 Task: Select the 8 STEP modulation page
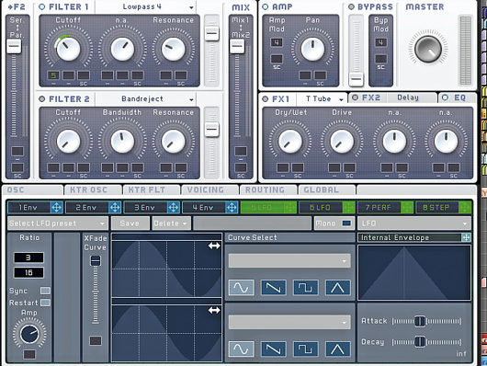tap(437, 208)
